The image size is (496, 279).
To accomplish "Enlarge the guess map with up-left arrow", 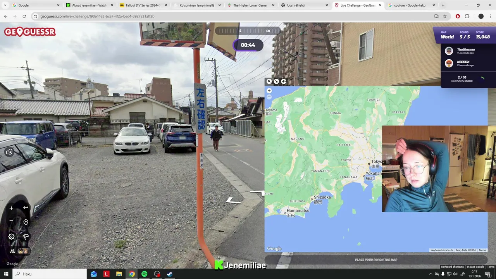I will coord(269,81).
